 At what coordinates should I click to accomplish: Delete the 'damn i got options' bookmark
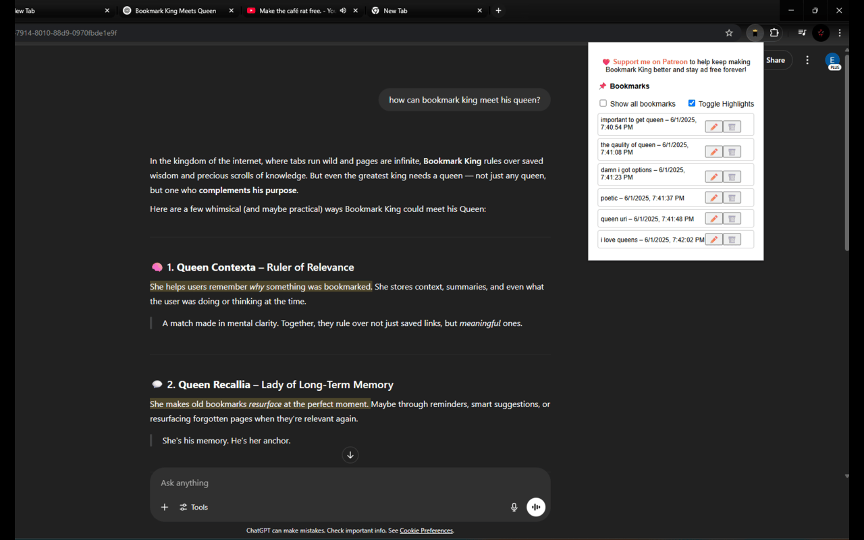732,177
